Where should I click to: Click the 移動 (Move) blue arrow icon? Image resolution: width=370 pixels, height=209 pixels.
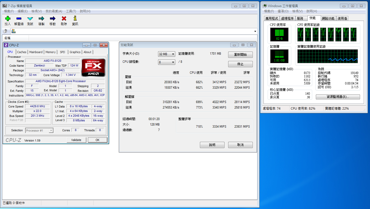53,19
